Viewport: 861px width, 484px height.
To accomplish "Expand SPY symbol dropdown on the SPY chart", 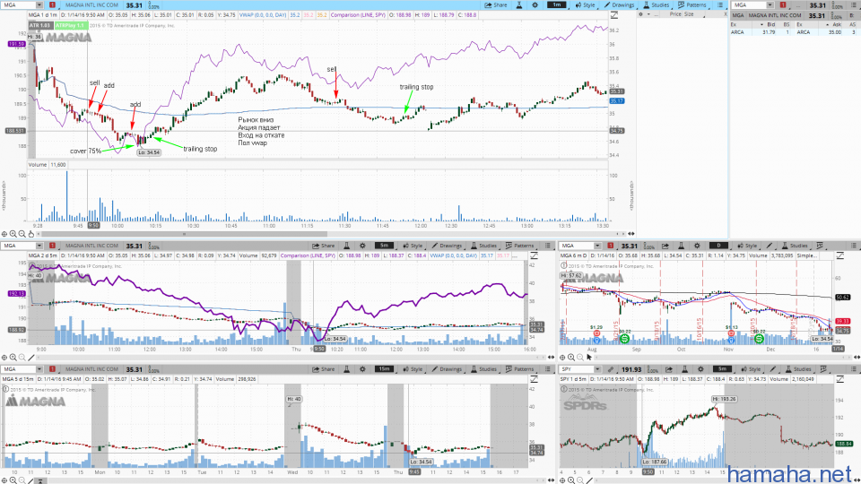I will (x=597, y=369).
